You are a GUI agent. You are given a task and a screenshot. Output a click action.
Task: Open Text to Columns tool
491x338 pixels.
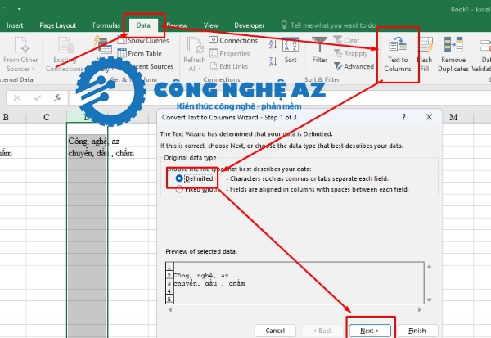398,55
